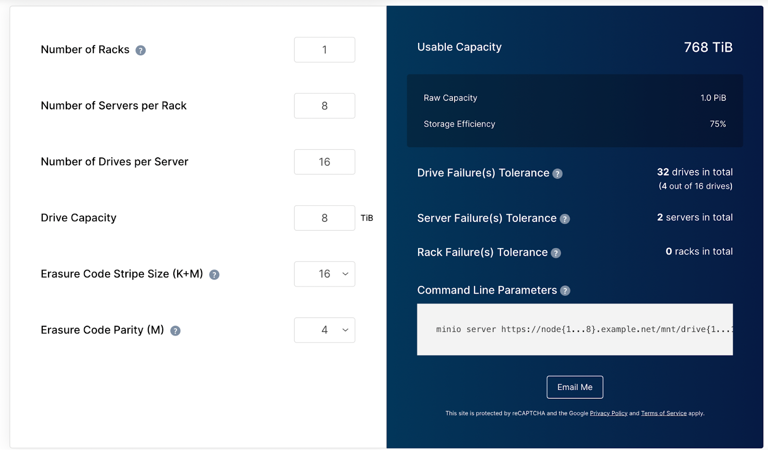Click help icon next to Erasure Code Stripe Size
The height and width of the screenshot is (450, 768).
coord(214,275)
